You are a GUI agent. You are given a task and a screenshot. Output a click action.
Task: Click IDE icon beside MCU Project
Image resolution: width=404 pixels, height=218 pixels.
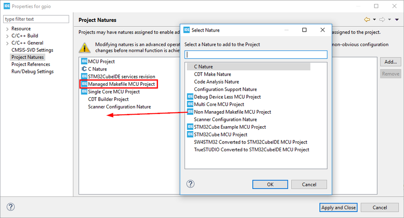pyautogui.click(x=84, y=61)
